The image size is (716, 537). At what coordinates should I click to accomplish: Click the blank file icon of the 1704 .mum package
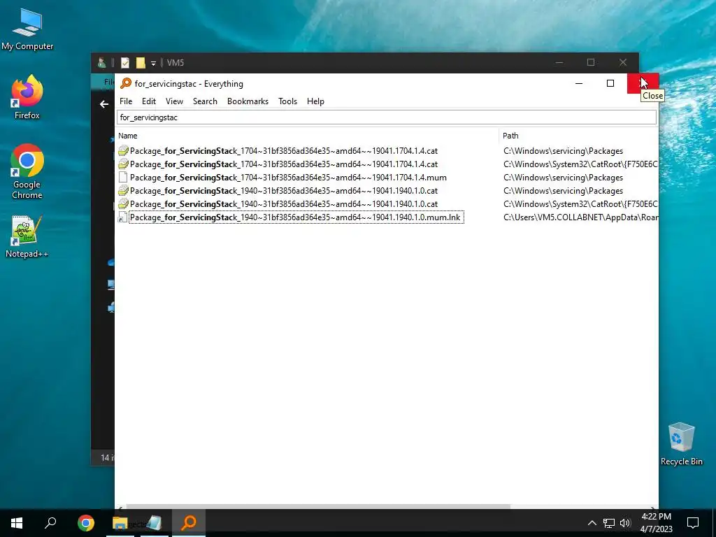point(123,177)
